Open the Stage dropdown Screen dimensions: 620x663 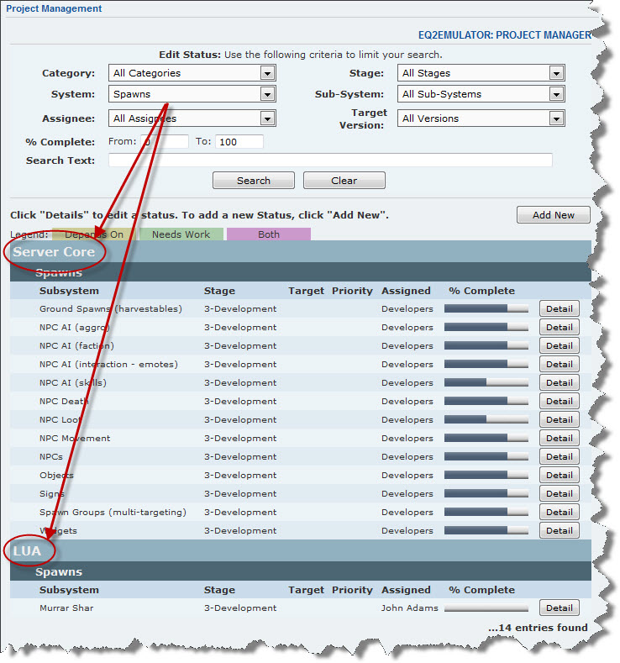pyautogui.click(x=481, y=73)
